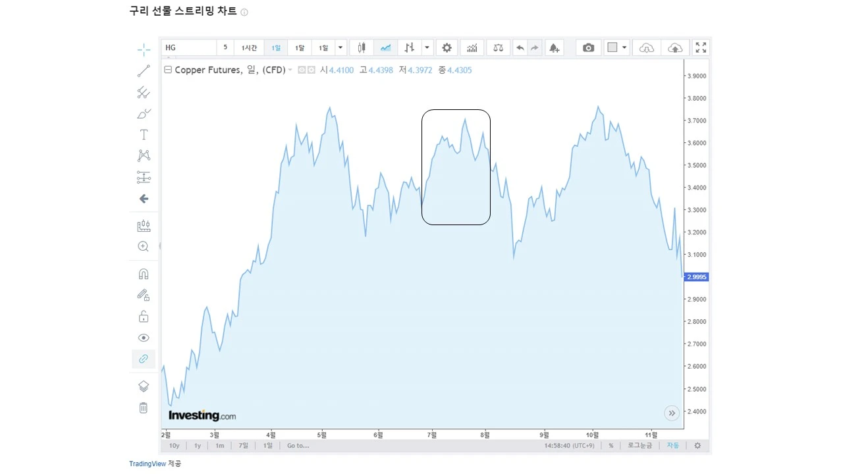Toggle lock all drawing tools
The width and height of the screenshot is (843, 474).
(x=144, y=317)
